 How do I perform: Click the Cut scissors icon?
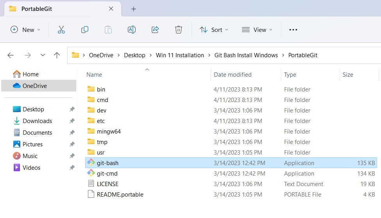(61, 30)
